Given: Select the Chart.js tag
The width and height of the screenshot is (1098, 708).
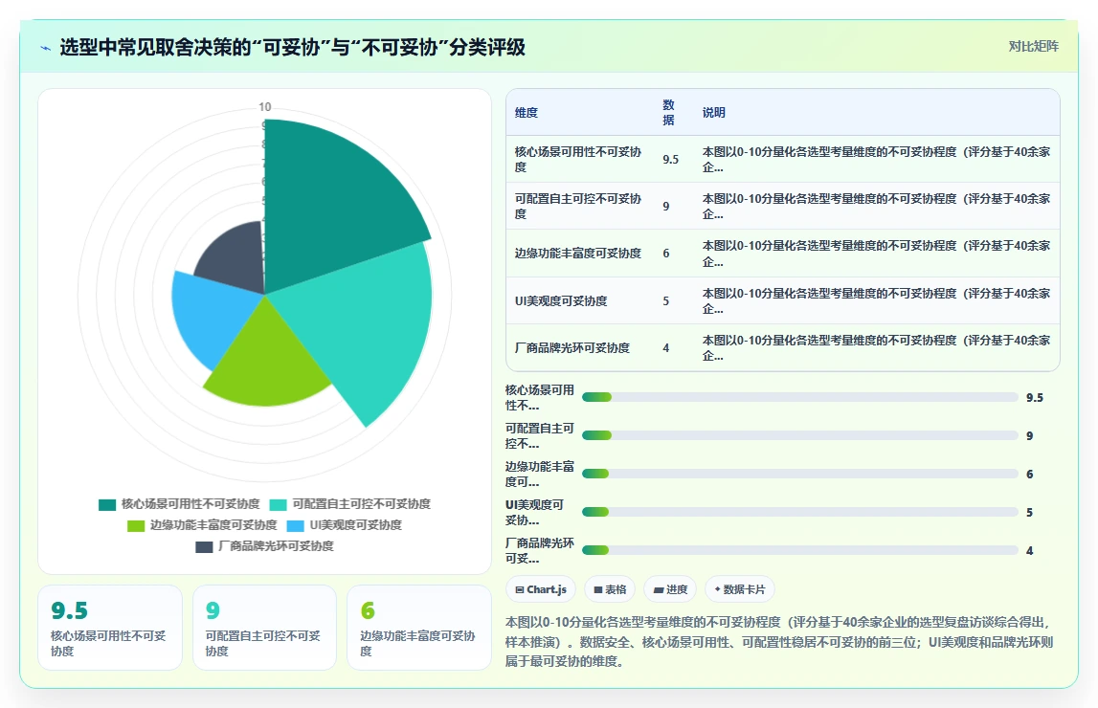Looking at the screenshot, I should click(541, 589).
